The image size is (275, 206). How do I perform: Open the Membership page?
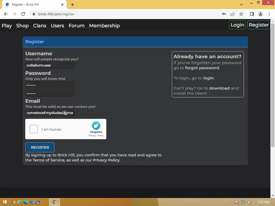coord(104,25)
